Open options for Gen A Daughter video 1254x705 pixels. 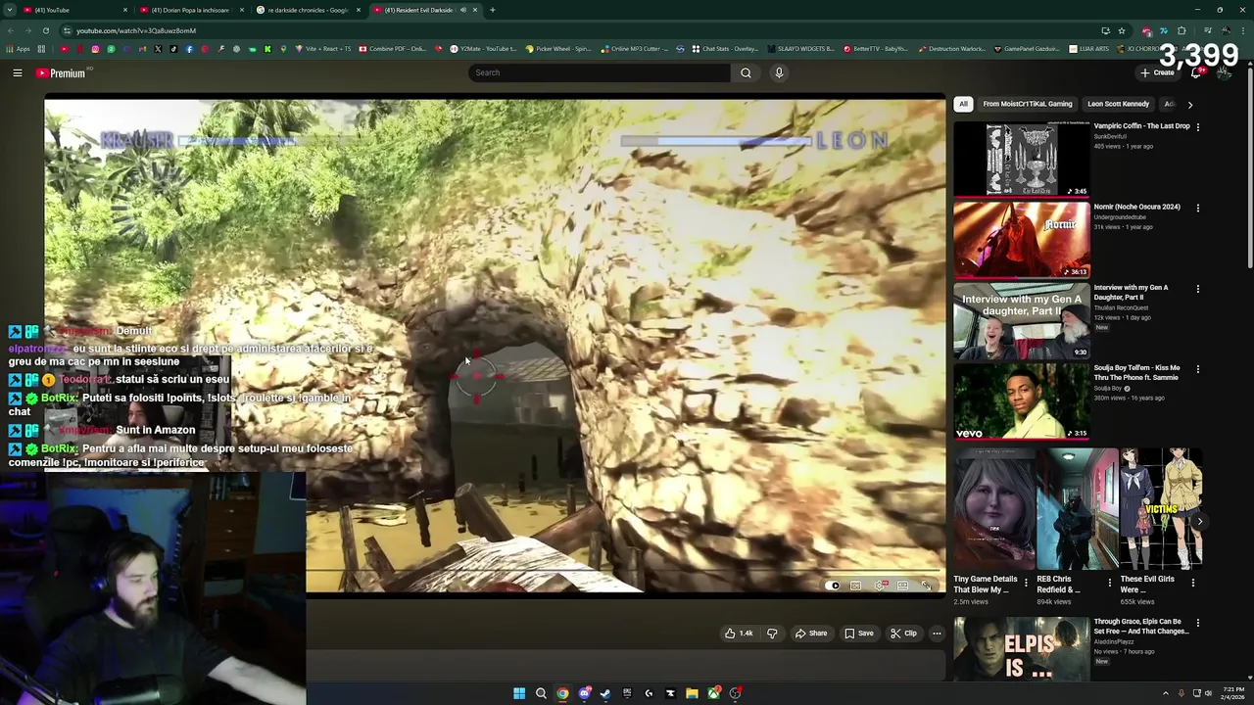[1197, 289]
